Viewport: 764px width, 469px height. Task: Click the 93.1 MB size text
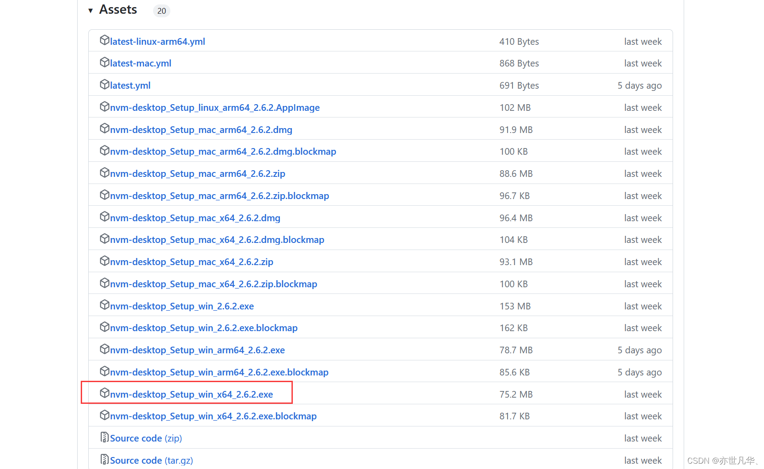516,262
